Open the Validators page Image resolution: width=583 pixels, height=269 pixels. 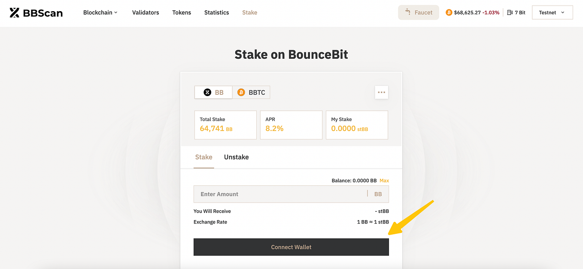(x=146, y=12)
